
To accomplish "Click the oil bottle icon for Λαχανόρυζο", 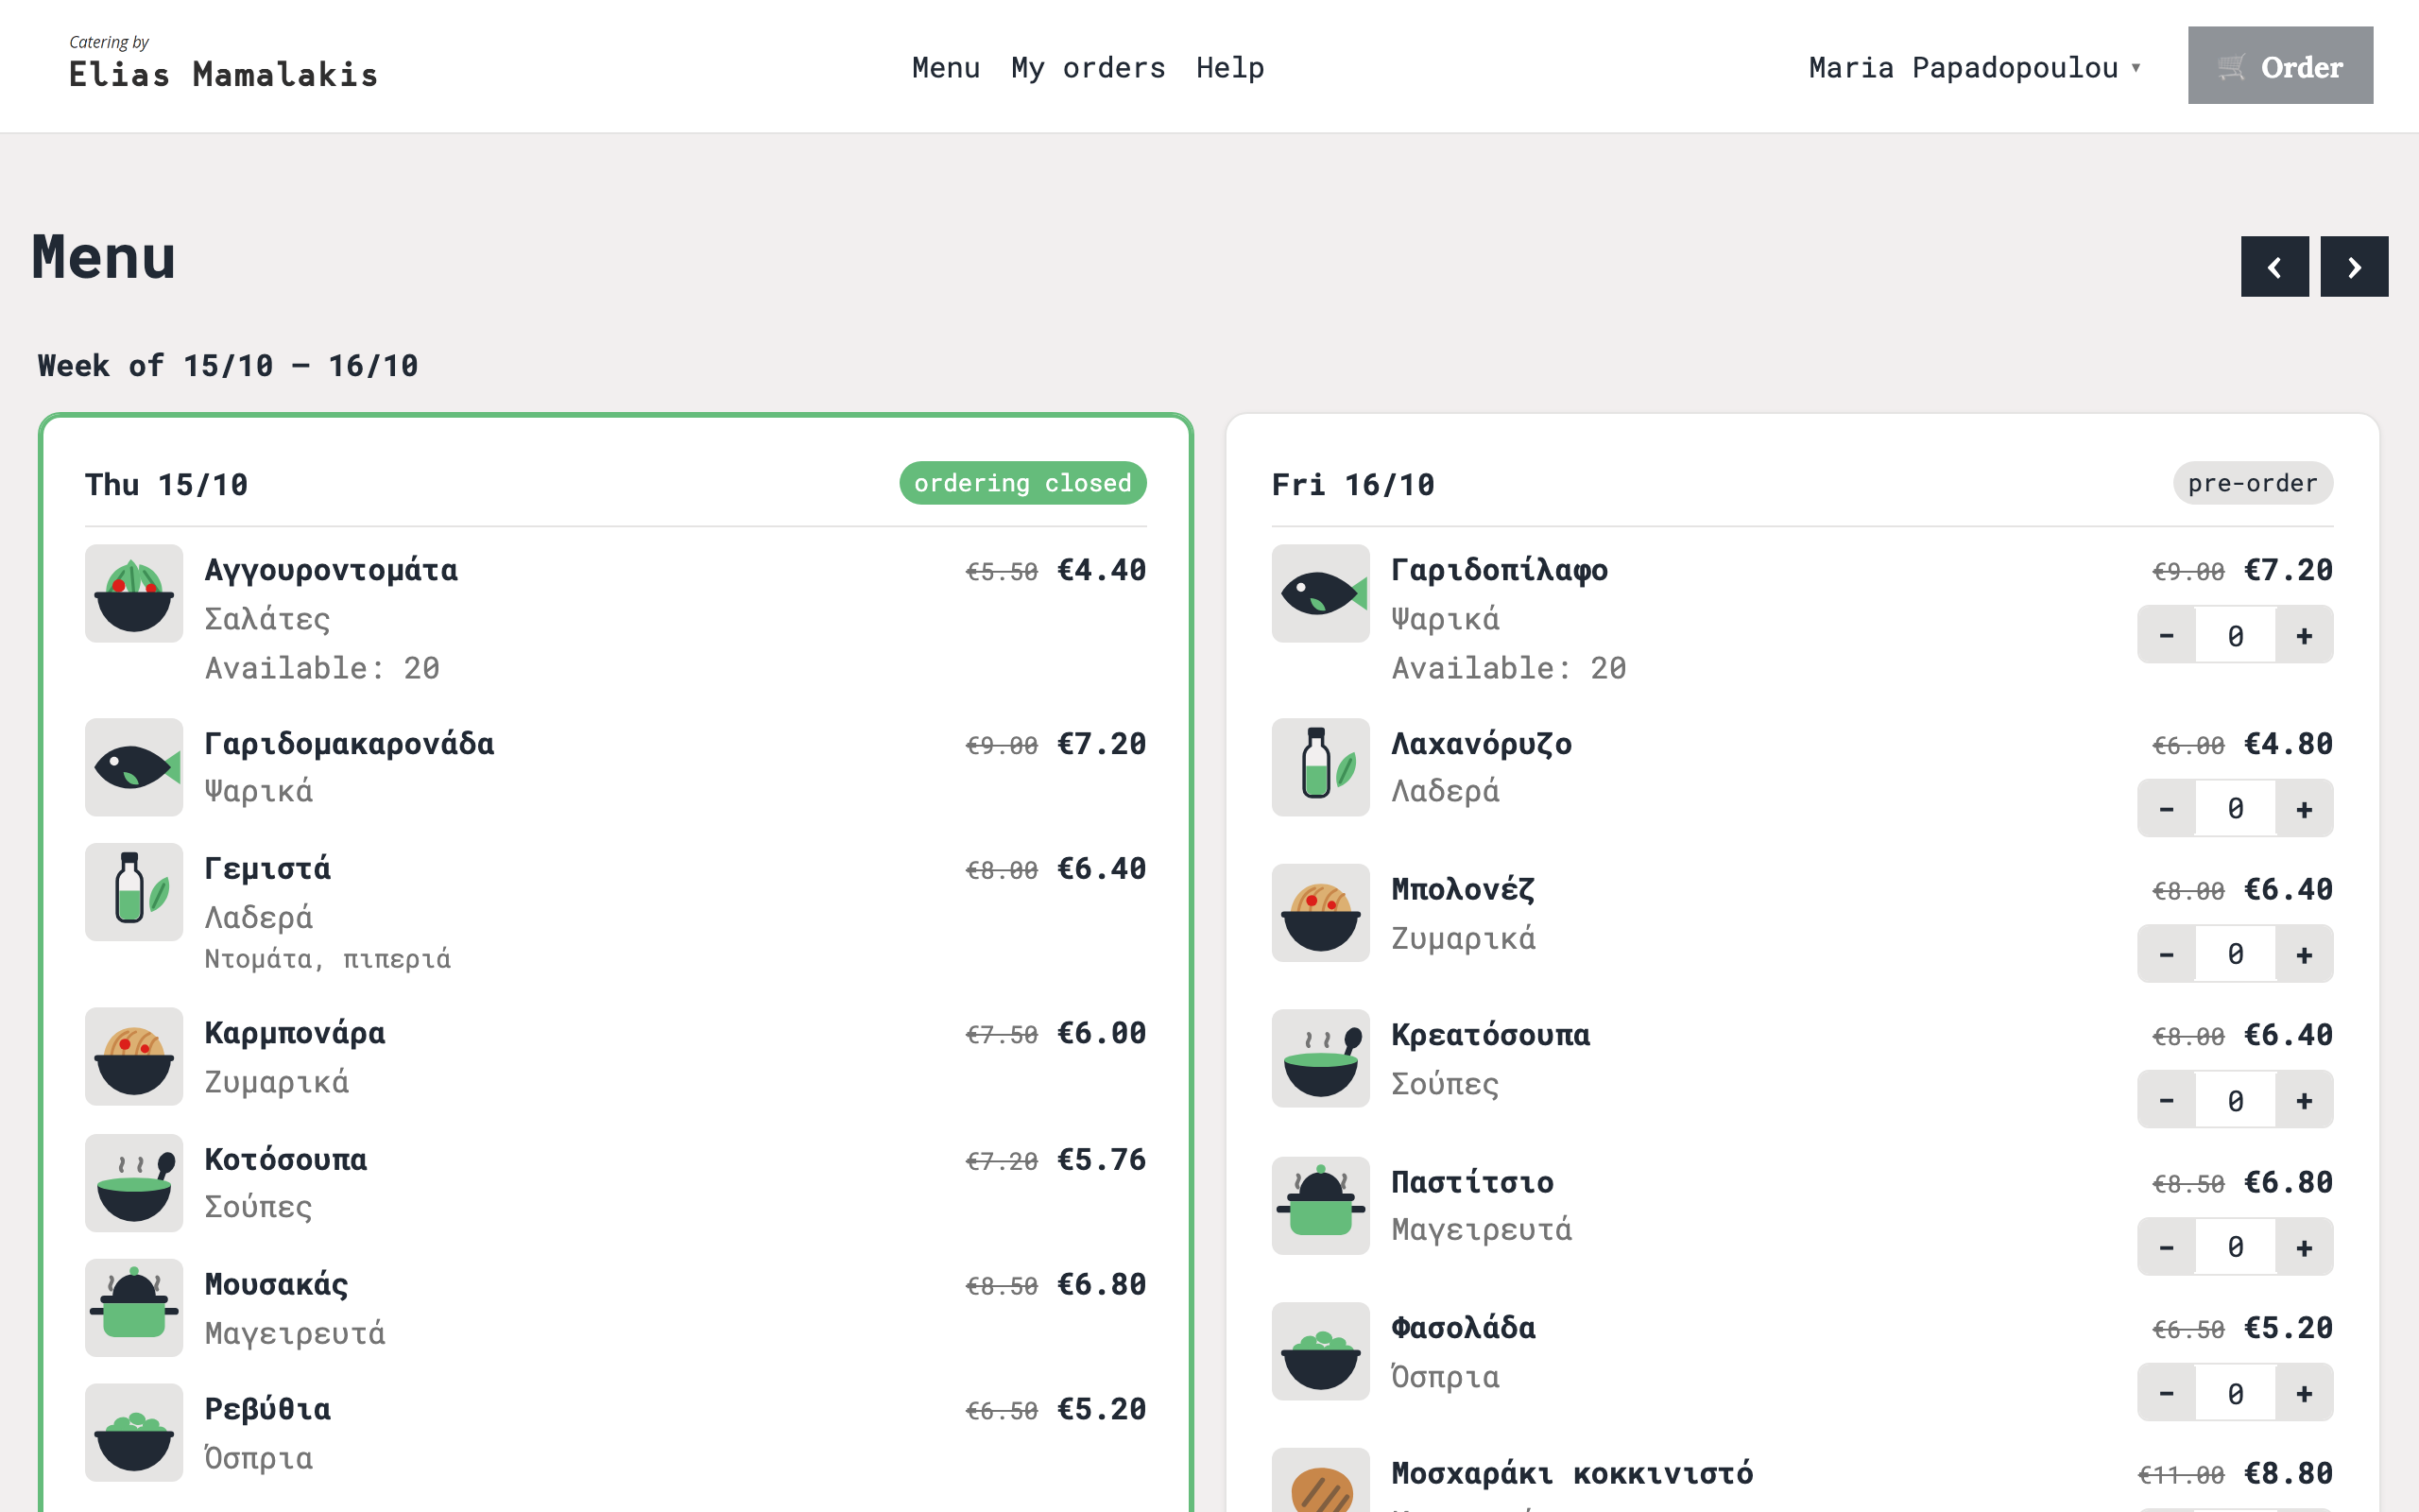I will coord(1320,767).
